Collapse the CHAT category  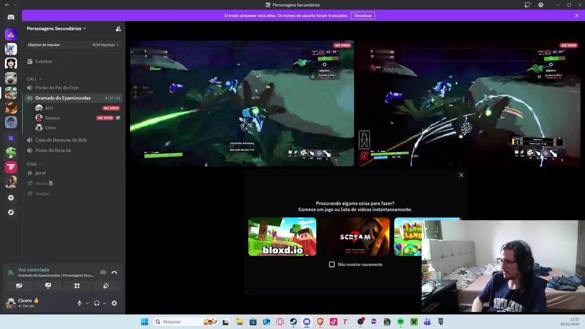click(x=34, y=164)
